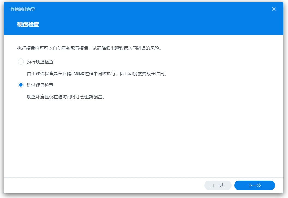Click the note starting 由于硬盘检查是在存储池
288x198 pixels.
82,74
